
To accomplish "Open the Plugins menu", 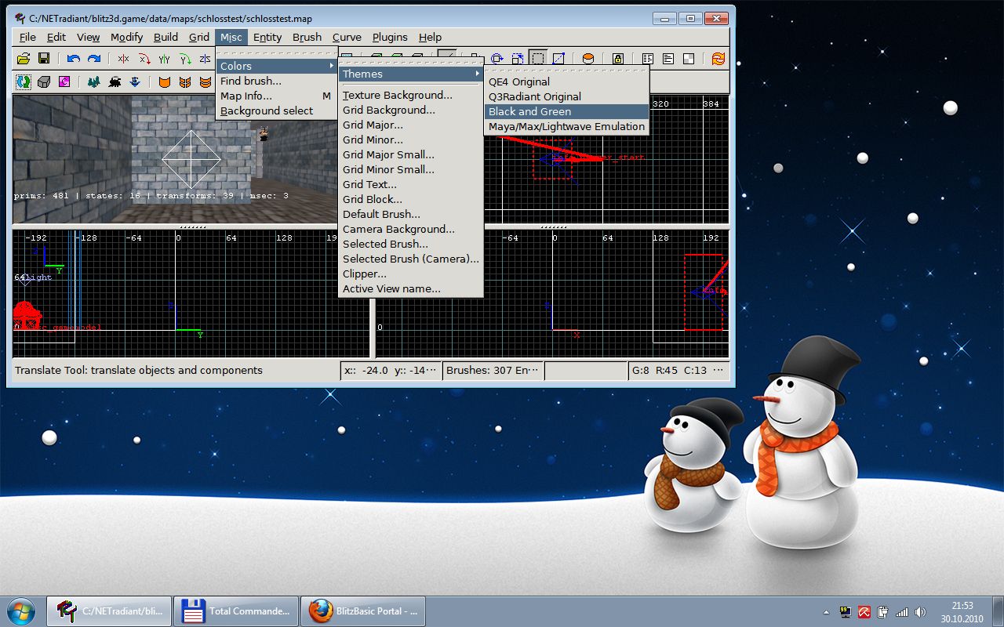I will [390, 37].
